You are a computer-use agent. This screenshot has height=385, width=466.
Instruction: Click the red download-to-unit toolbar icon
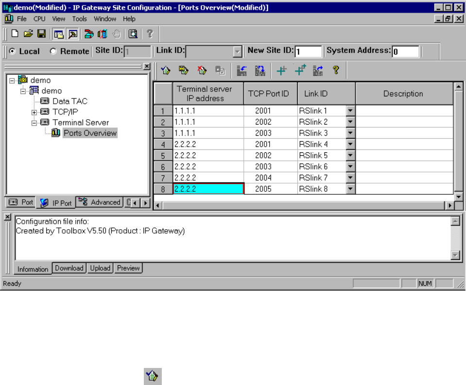tap(88, 34)
